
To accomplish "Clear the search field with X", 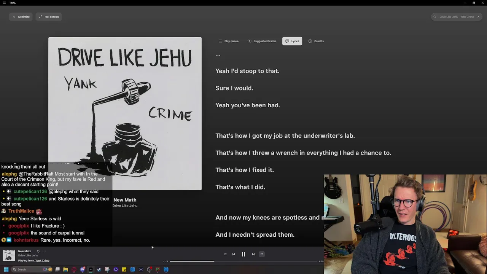I will tap(478, 17).
